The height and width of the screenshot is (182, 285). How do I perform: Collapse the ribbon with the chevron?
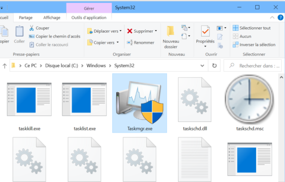pyautogui.click(x=272, y=17)
